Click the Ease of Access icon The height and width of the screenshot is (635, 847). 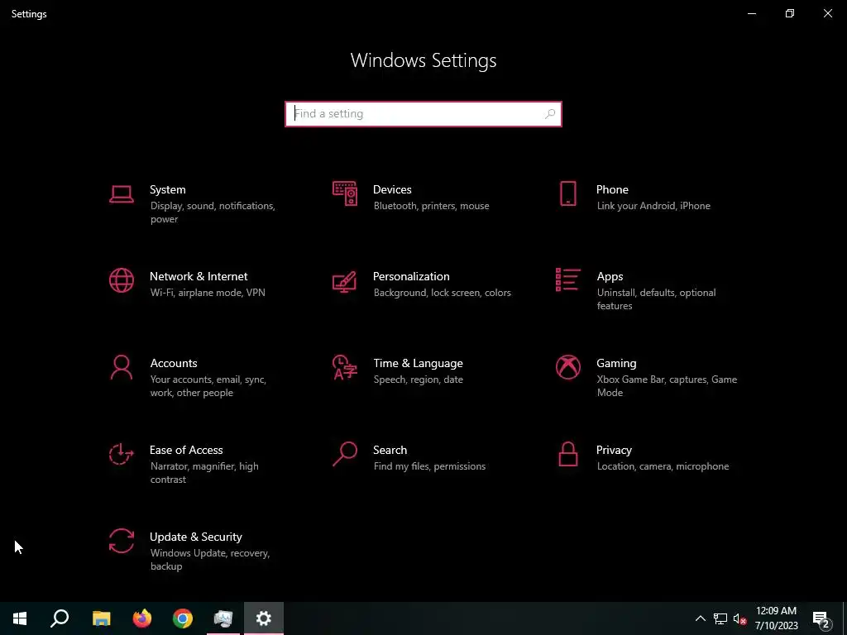pos(122,454)
